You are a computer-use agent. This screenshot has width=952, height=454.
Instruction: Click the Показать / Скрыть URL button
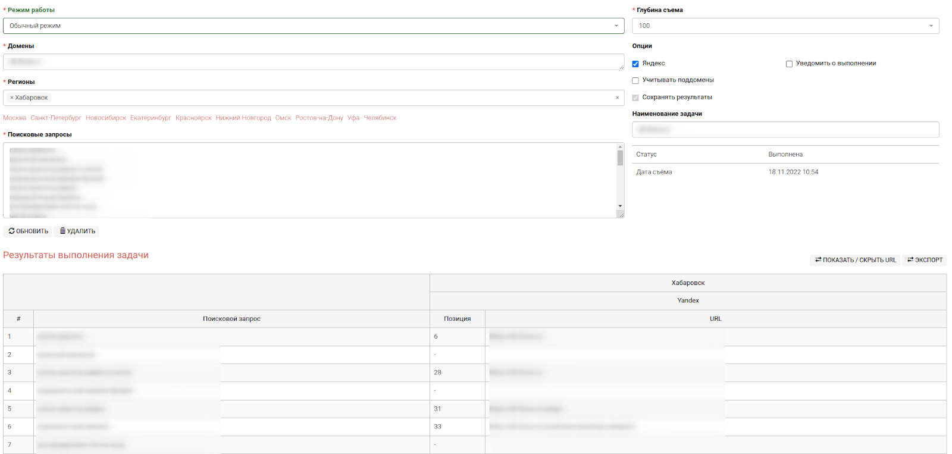coord(855,260)
